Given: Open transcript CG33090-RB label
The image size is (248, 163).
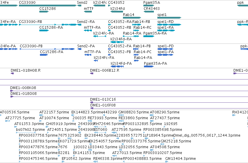Looking at the screenshot, I should click(30, 21).
